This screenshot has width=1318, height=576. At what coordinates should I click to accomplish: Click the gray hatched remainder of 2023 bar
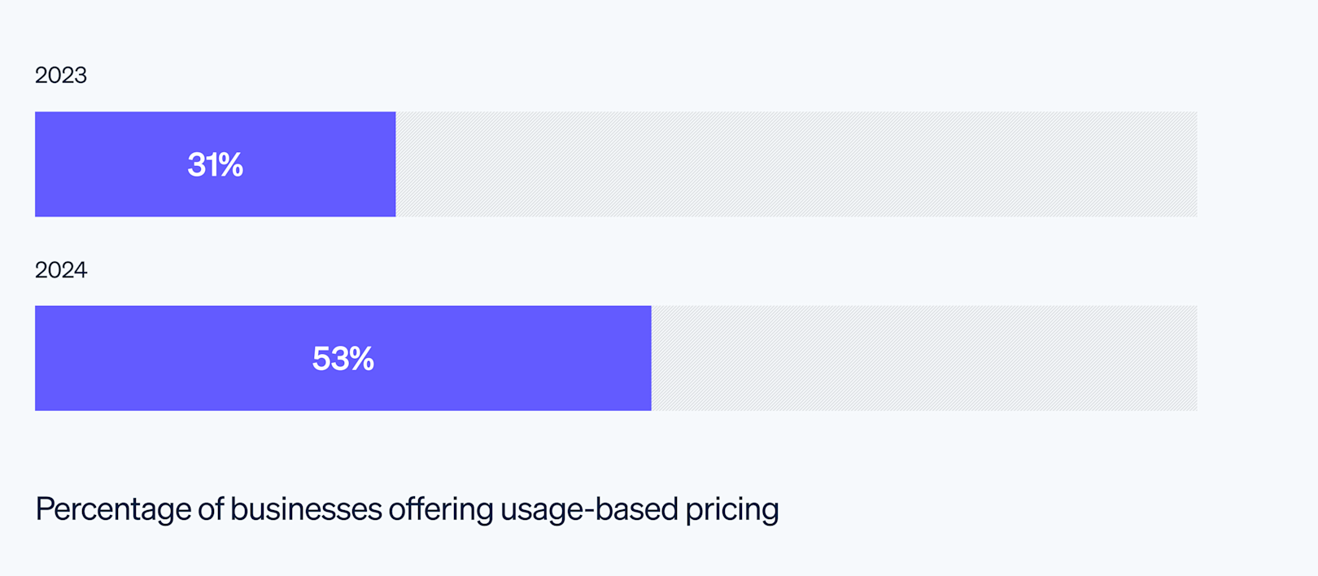(x=796, y=164)
